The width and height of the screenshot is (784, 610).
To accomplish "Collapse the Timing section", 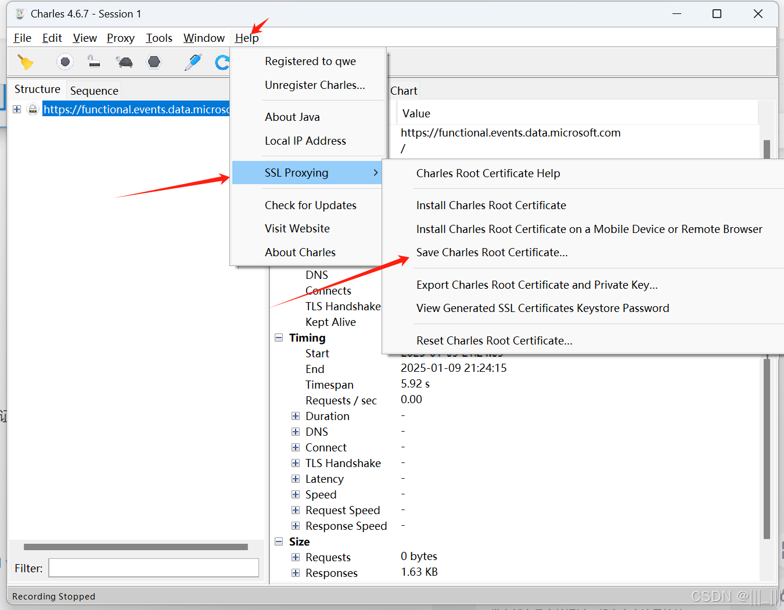I will tap(279, 338).
